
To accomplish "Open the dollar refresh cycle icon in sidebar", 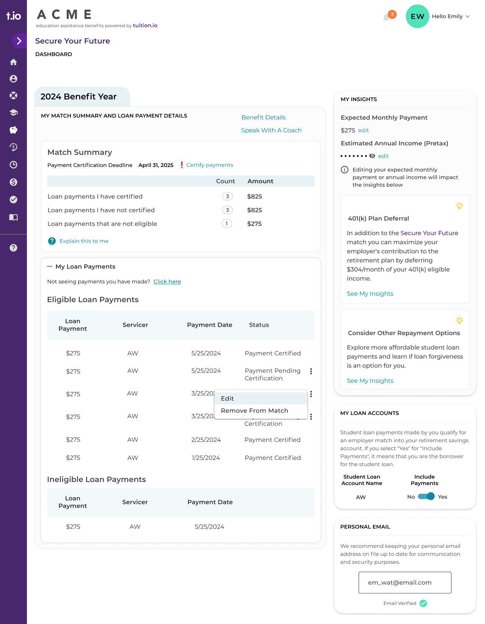I will [14, 147].
